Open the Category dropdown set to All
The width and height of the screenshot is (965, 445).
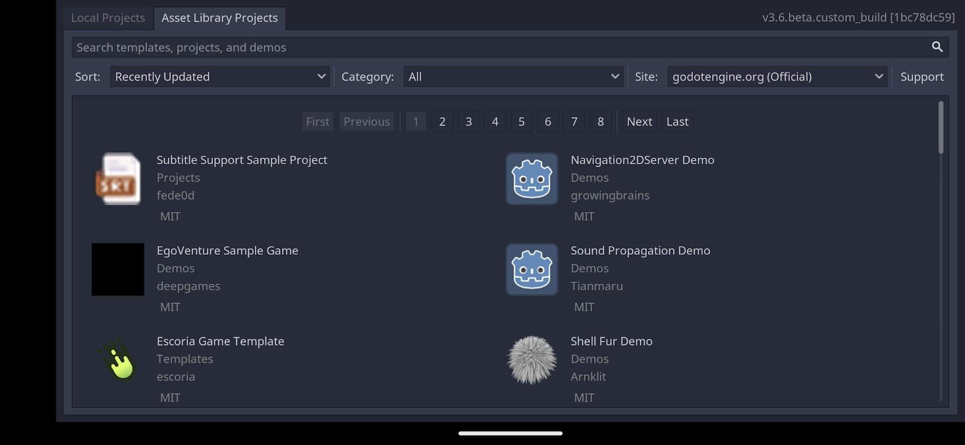(x=513, y=77)
